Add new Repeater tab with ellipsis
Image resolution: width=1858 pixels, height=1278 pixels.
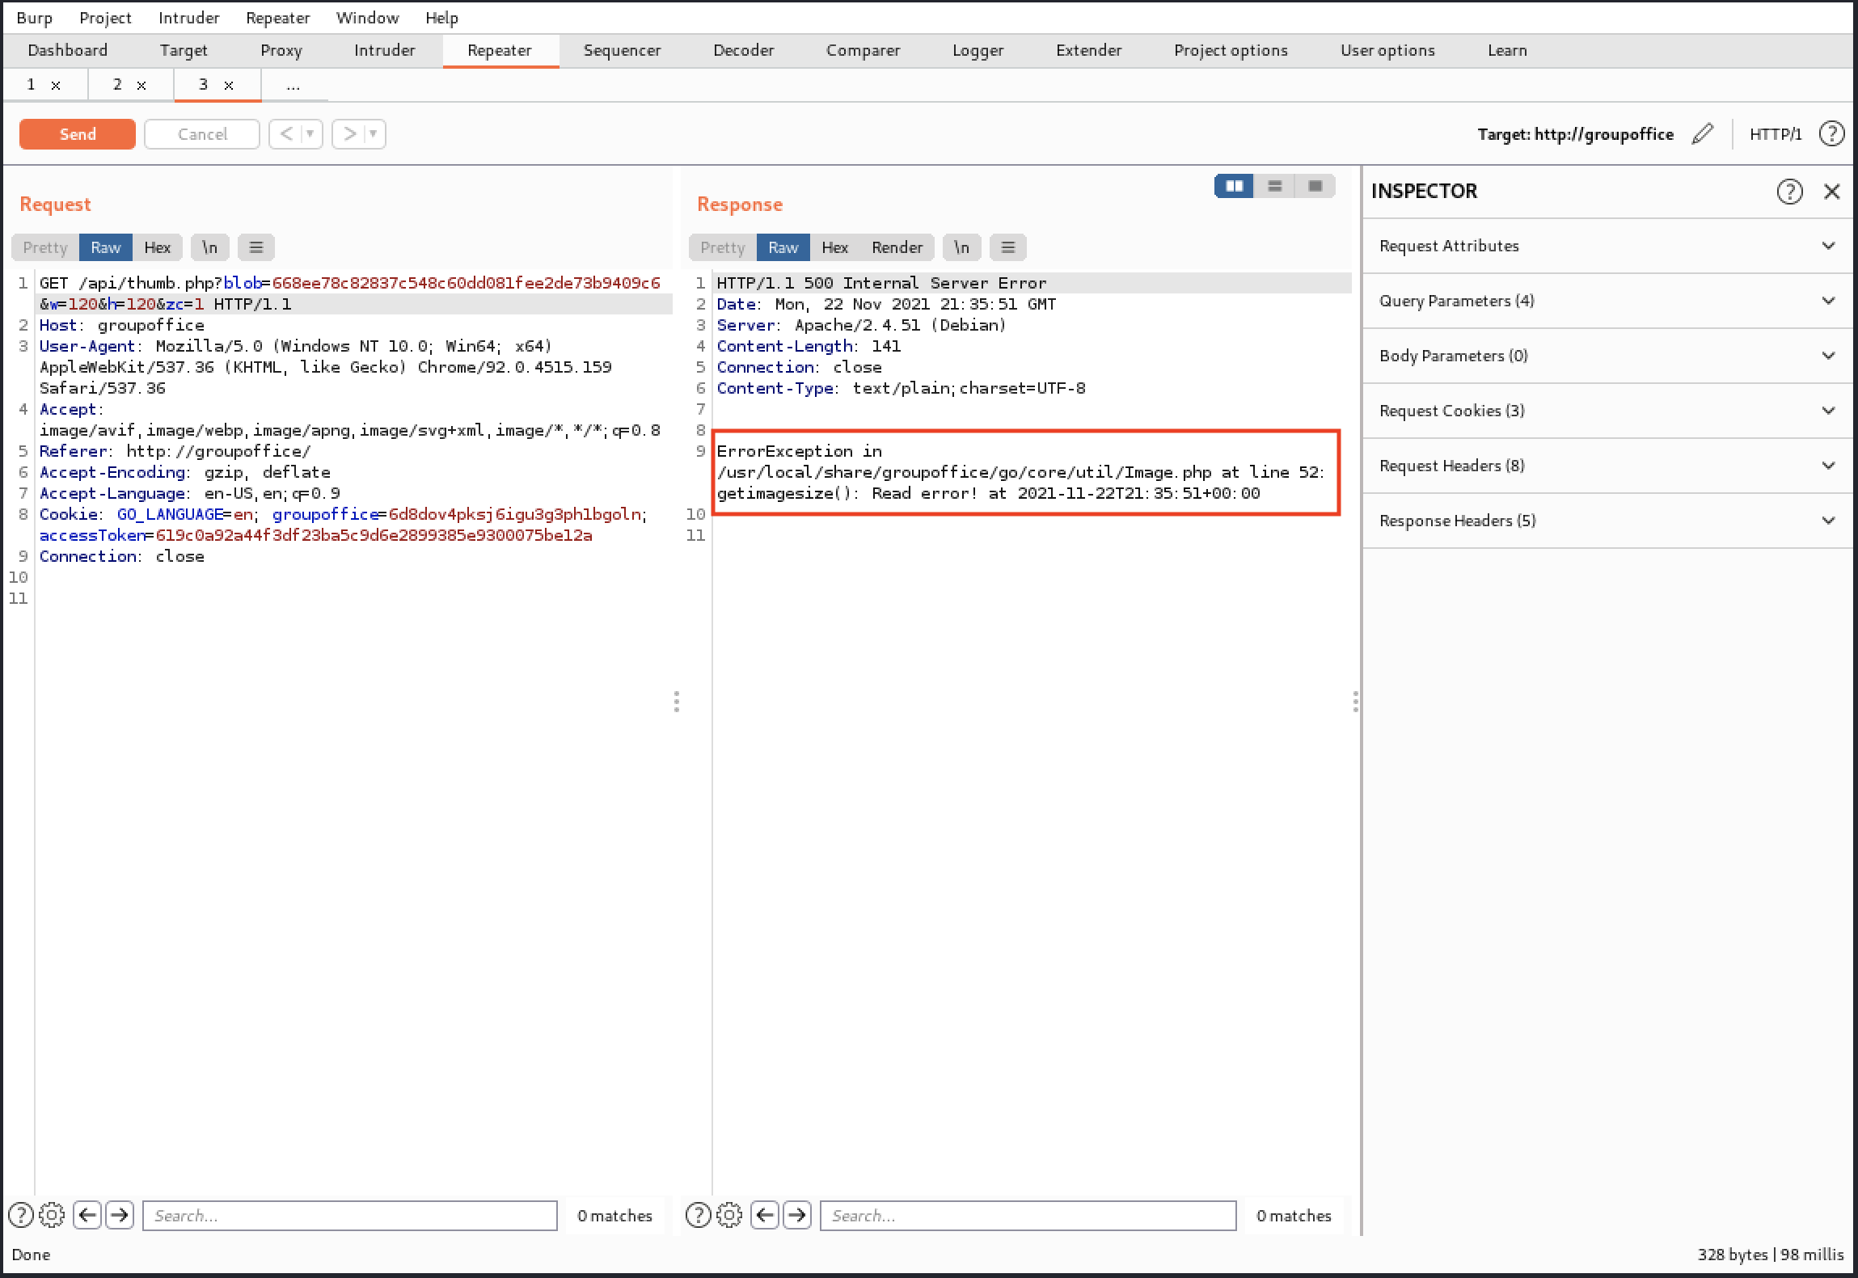tap(293, 85)
